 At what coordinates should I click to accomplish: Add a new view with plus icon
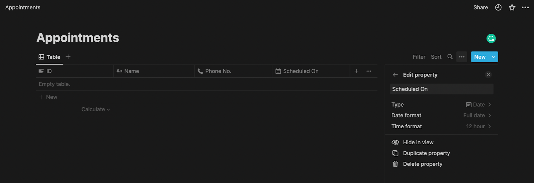pyautogui.click(x=68, y=57)
